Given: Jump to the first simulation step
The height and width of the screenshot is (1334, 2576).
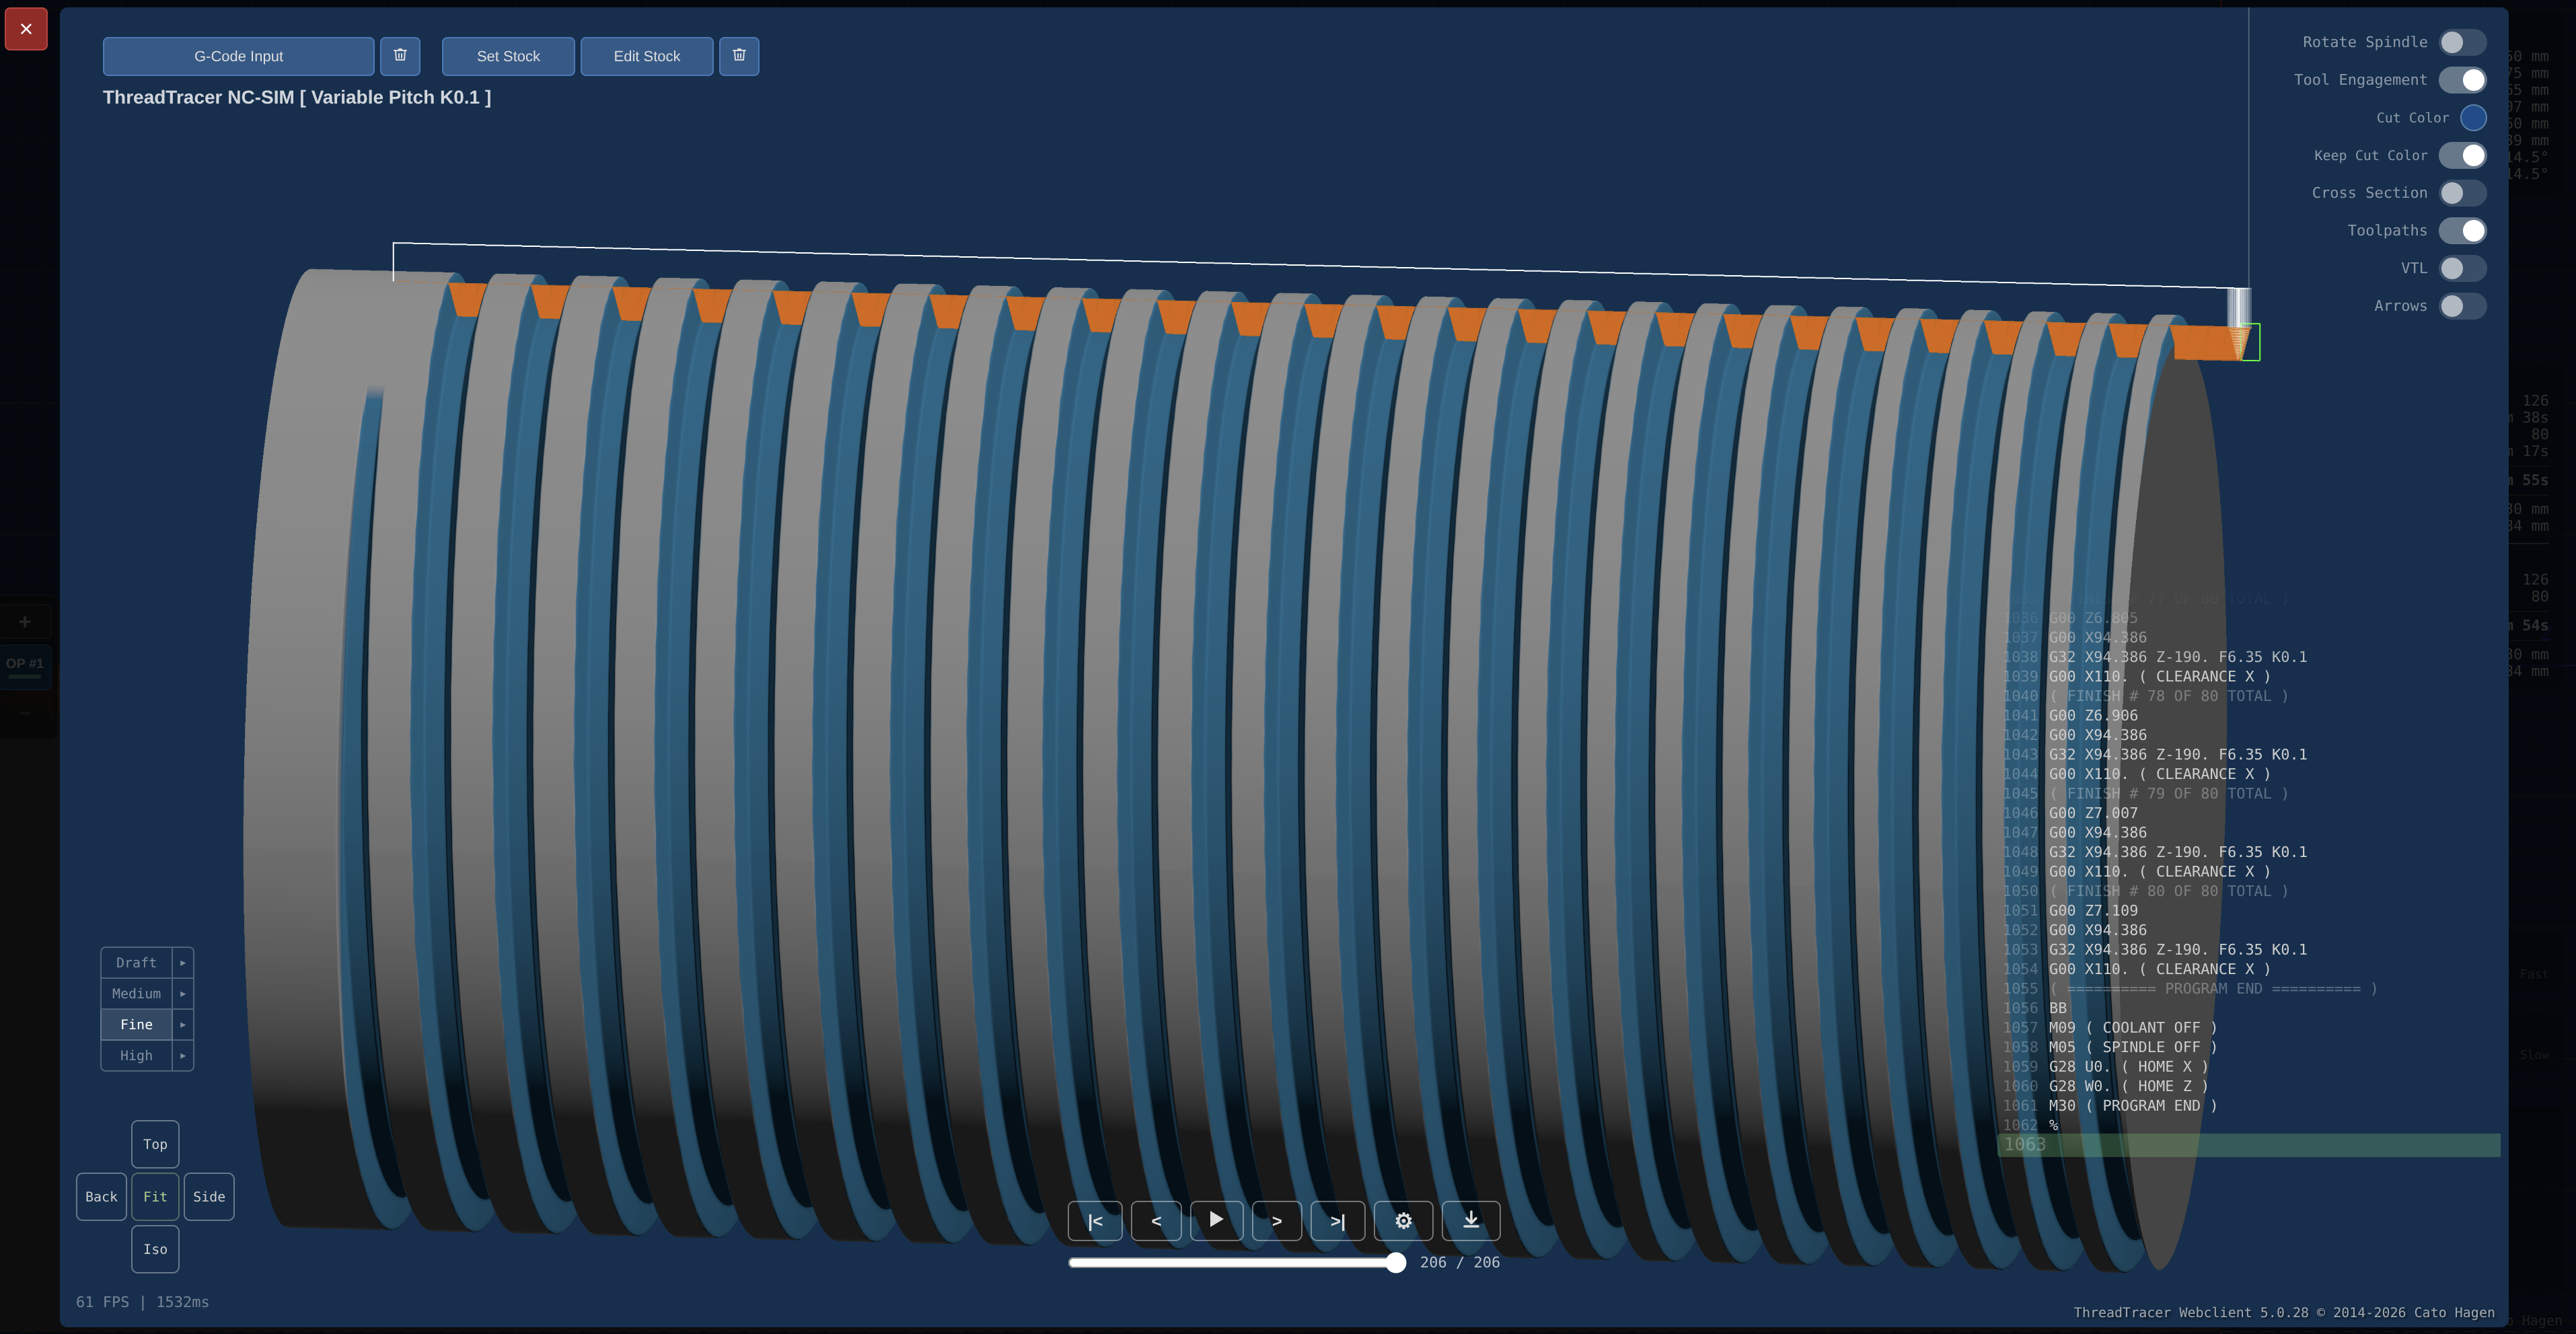Looking at the screenshot, I should [1095, 1221].
